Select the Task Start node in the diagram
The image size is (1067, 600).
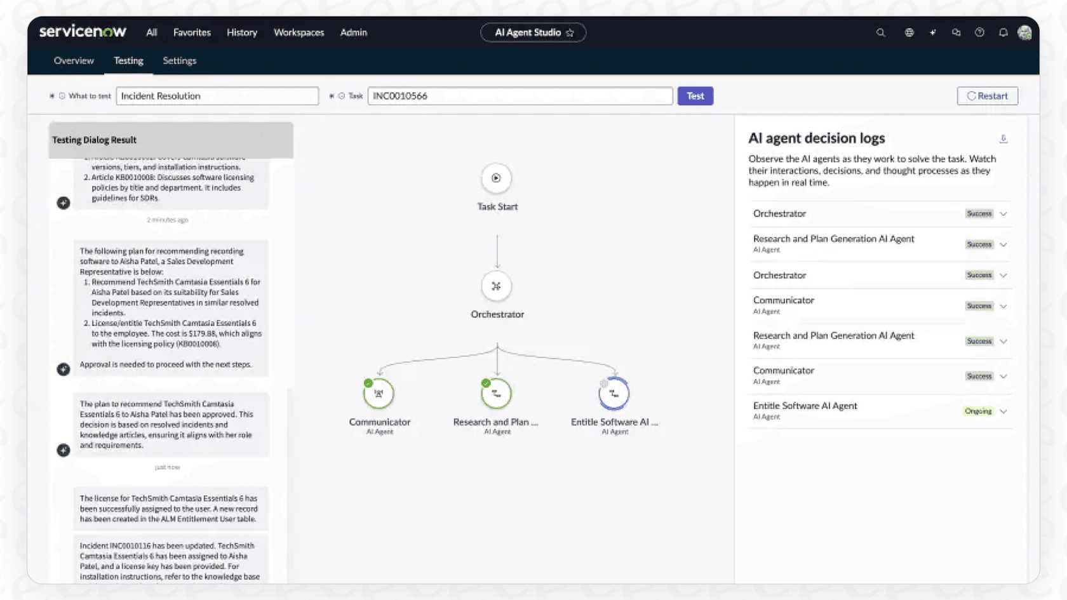pyautogui.click(x=497, y=178)
